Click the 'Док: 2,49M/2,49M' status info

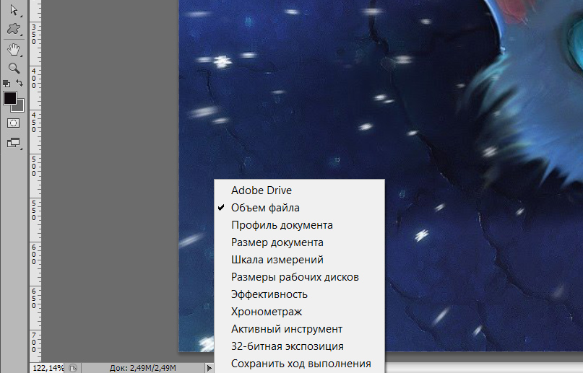click(x=142, y=368)
